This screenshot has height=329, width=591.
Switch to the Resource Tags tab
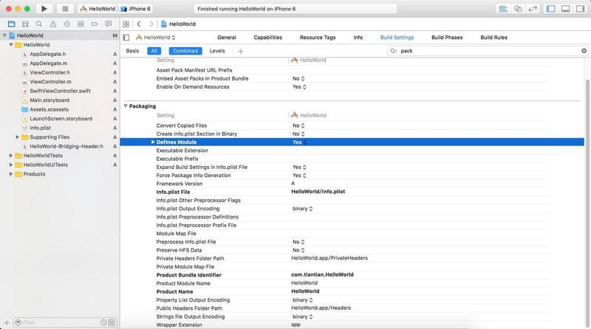318,38
